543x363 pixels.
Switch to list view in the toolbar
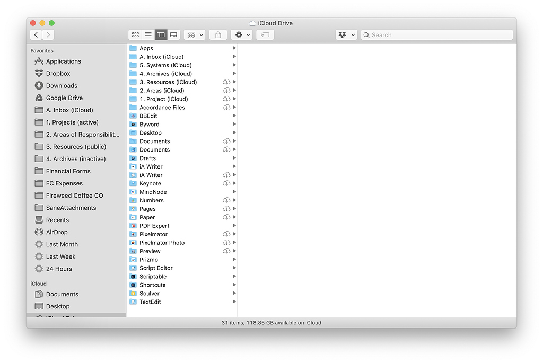148,34
